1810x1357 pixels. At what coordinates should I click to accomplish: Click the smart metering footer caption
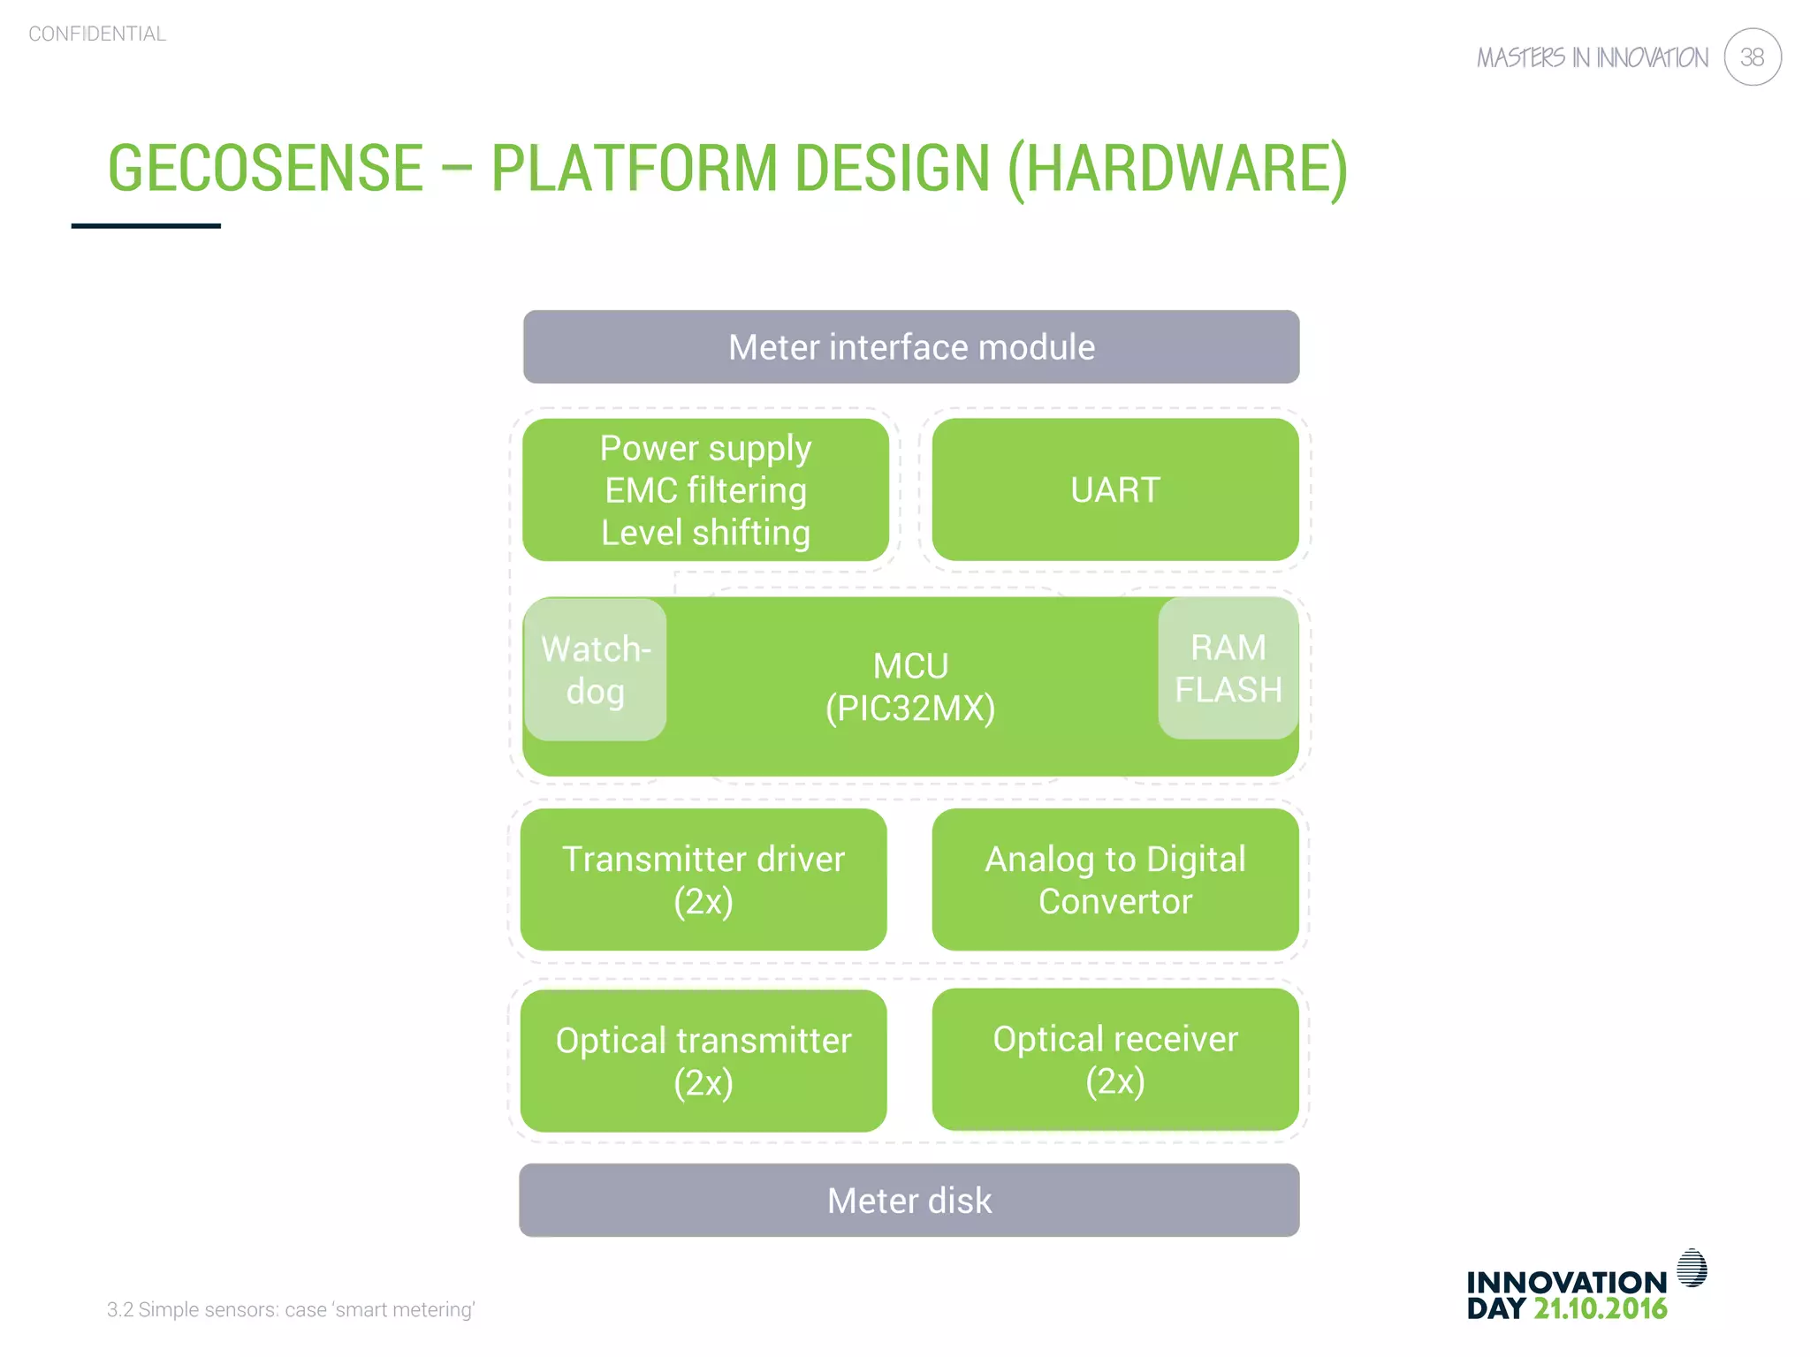[291, 1309]
